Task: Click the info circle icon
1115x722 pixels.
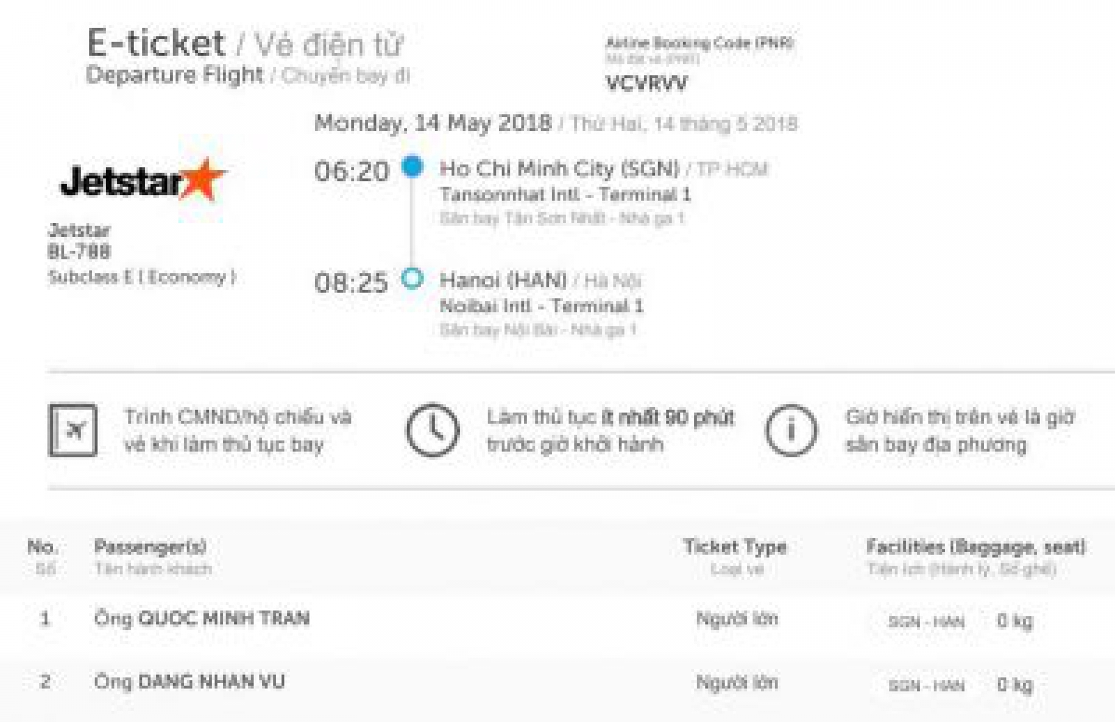Action: tap(791, 431)
